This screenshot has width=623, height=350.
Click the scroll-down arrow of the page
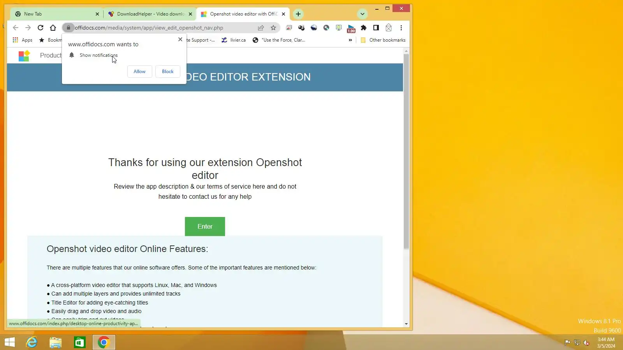pyautogui.click(x=406, y=324)
